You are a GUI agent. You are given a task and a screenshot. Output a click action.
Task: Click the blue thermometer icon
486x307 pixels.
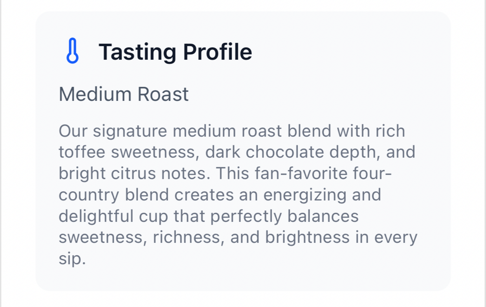click(73, 51)
